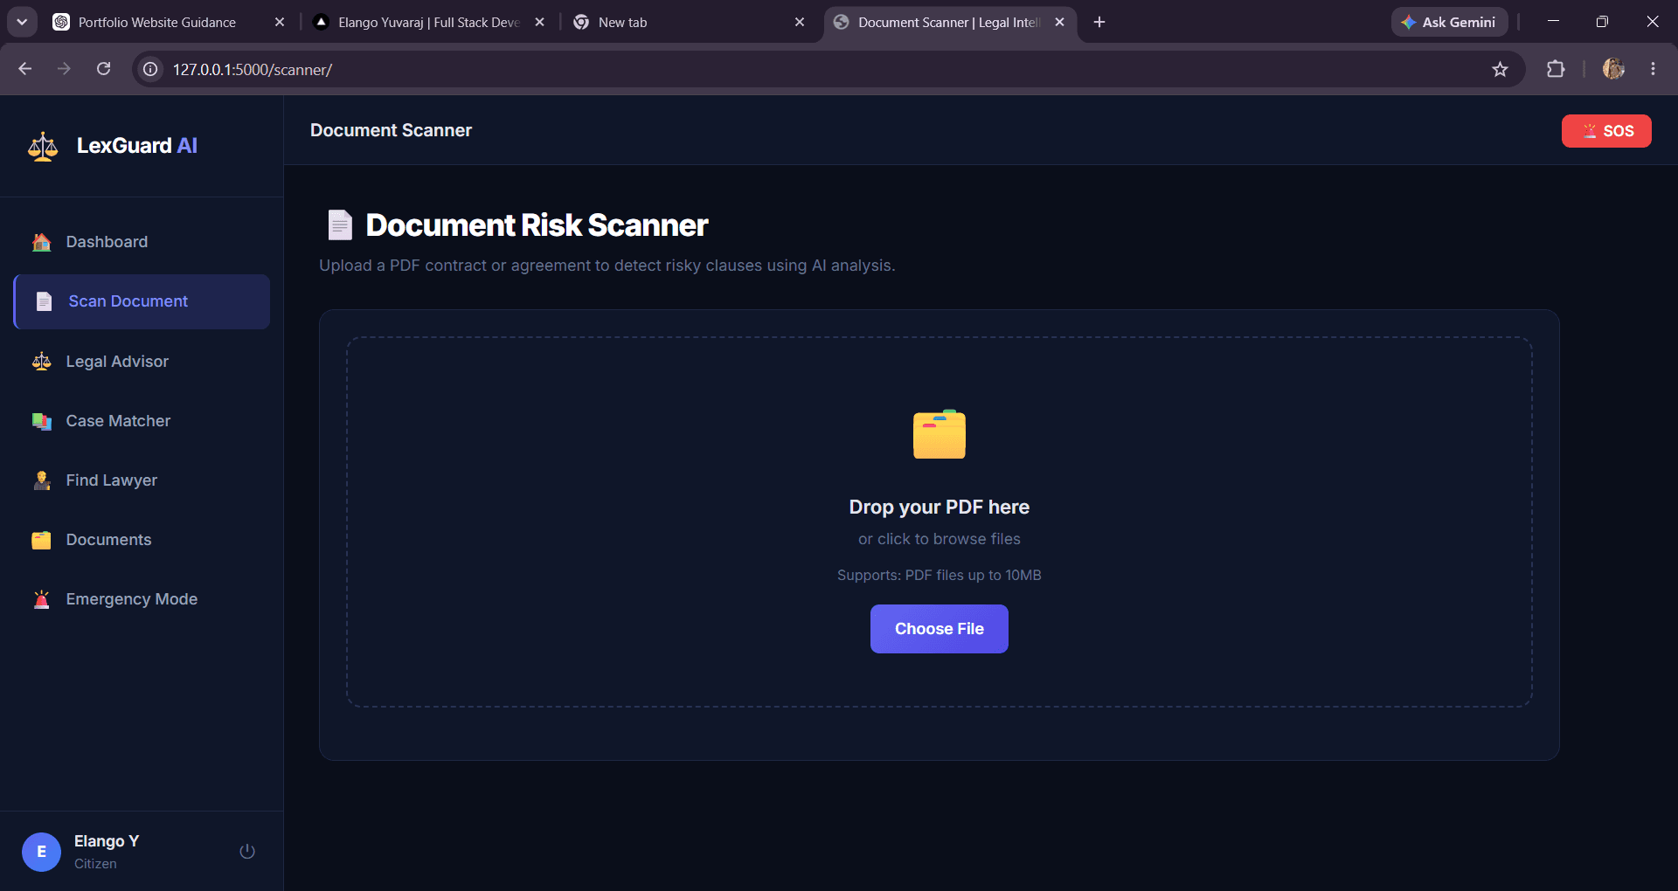Image resolution: width=1678 pixels, height=891 pixels.
Task: Open Dashboard from the sidebar
Action: click(x=142, y=242)
